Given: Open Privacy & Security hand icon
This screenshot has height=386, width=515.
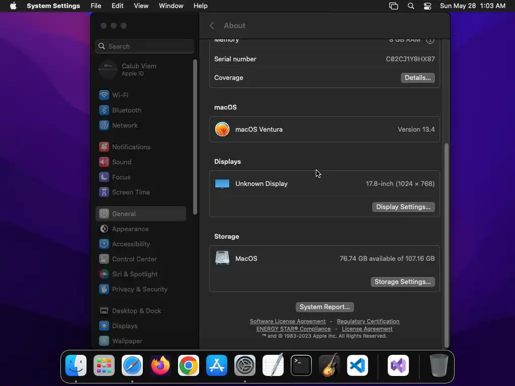Looking at the screenshot, I should pos(104,289).
